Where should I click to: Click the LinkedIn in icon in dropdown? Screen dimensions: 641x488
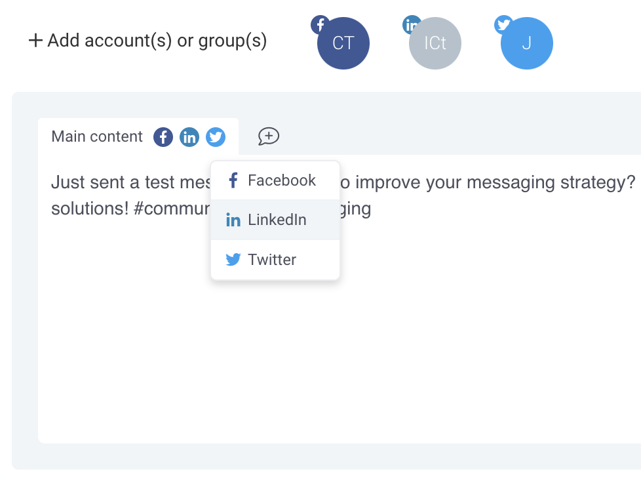pyautogui.click(x=233, y=220)
